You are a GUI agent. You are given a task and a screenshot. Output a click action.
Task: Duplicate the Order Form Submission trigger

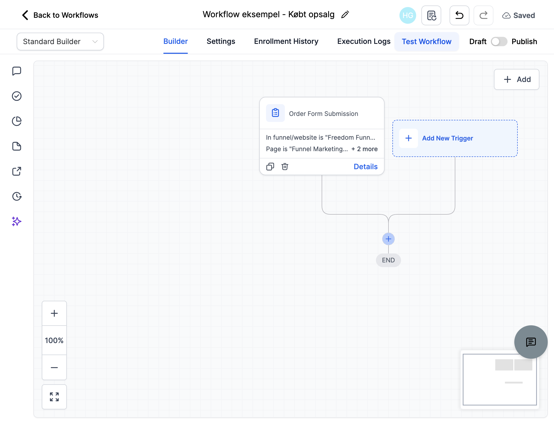coord(270,167)
